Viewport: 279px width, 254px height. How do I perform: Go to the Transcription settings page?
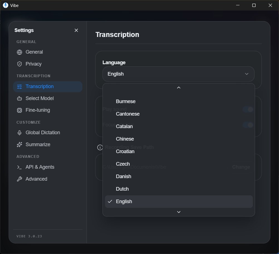pos(48,87)
